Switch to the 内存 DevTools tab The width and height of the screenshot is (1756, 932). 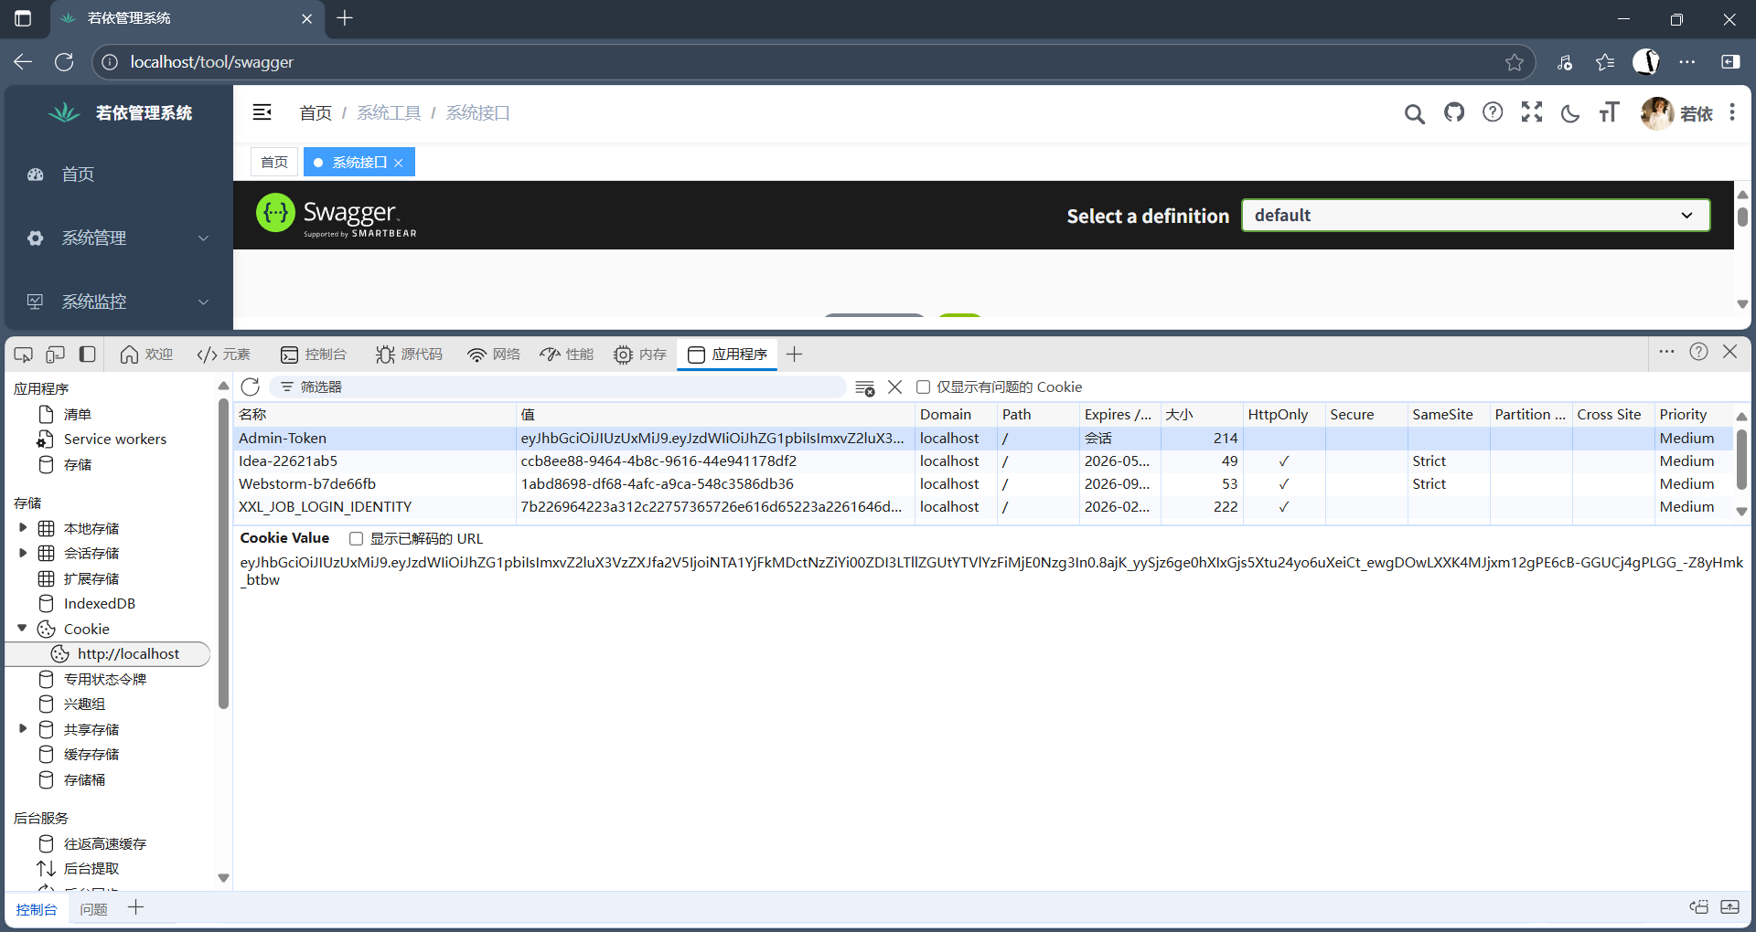click(640, 355)
